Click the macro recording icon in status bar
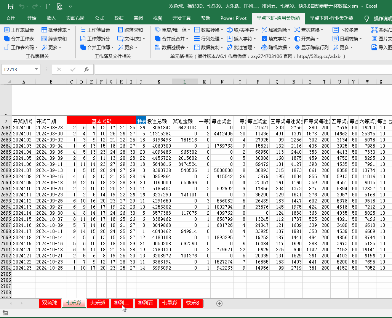Image resolution: width=392 pixels, height=318 pixels. 5,313
